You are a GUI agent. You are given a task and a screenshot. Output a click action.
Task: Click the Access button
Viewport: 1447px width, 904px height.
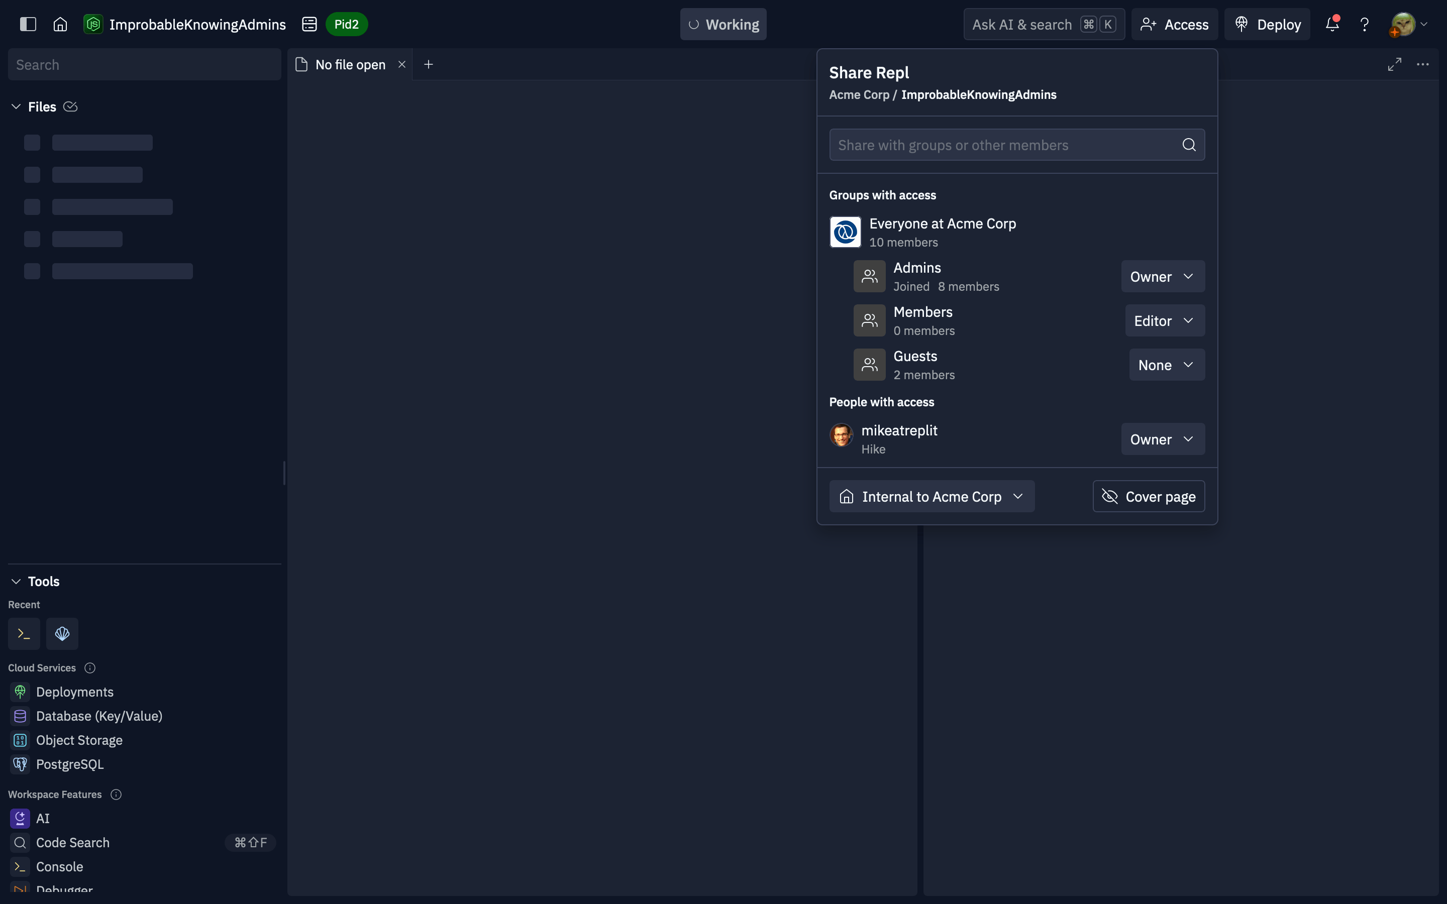[x=1174, y=24]
